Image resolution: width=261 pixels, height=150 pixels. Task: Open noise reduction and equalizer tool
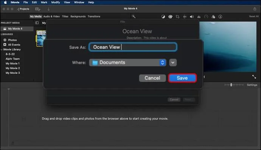pyautogui.click(x=199, y=17)
